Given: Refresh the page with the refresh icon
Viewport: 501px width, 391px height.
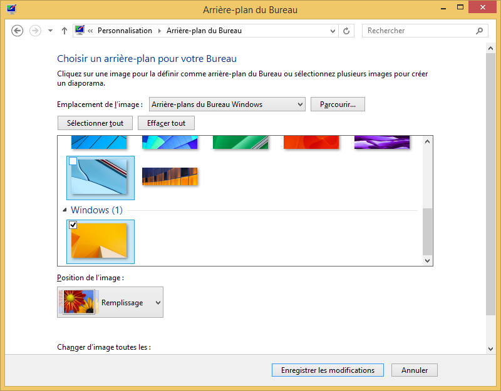Looking at the screenshot, I should click(x=346, y=31).
